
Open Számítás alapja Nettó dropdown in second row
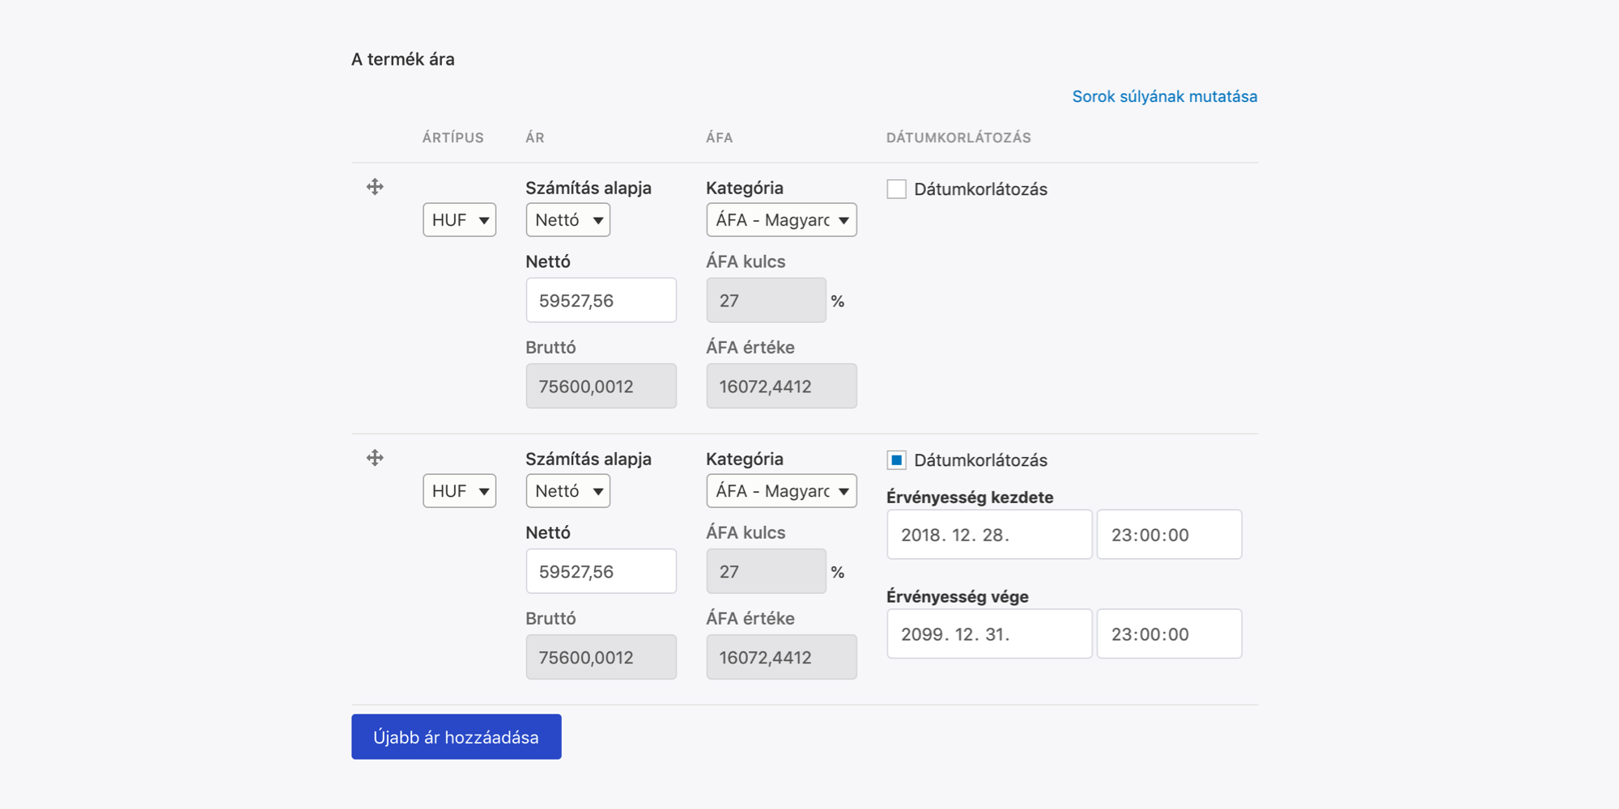(x=568, y=491)
